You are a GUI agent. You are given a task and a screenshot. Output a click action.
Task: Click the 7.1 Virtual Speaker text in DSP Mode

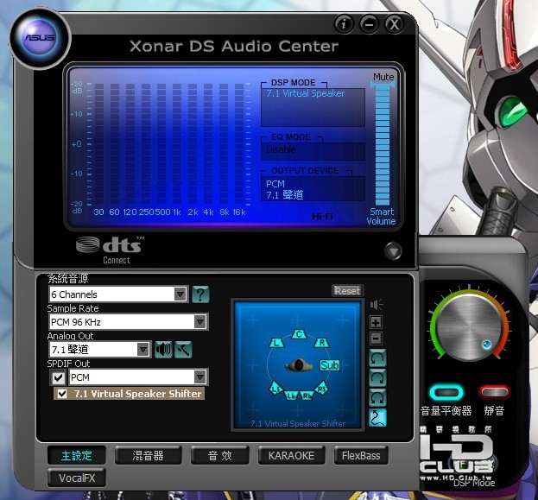pyautogui.click(x=306, y=93)
